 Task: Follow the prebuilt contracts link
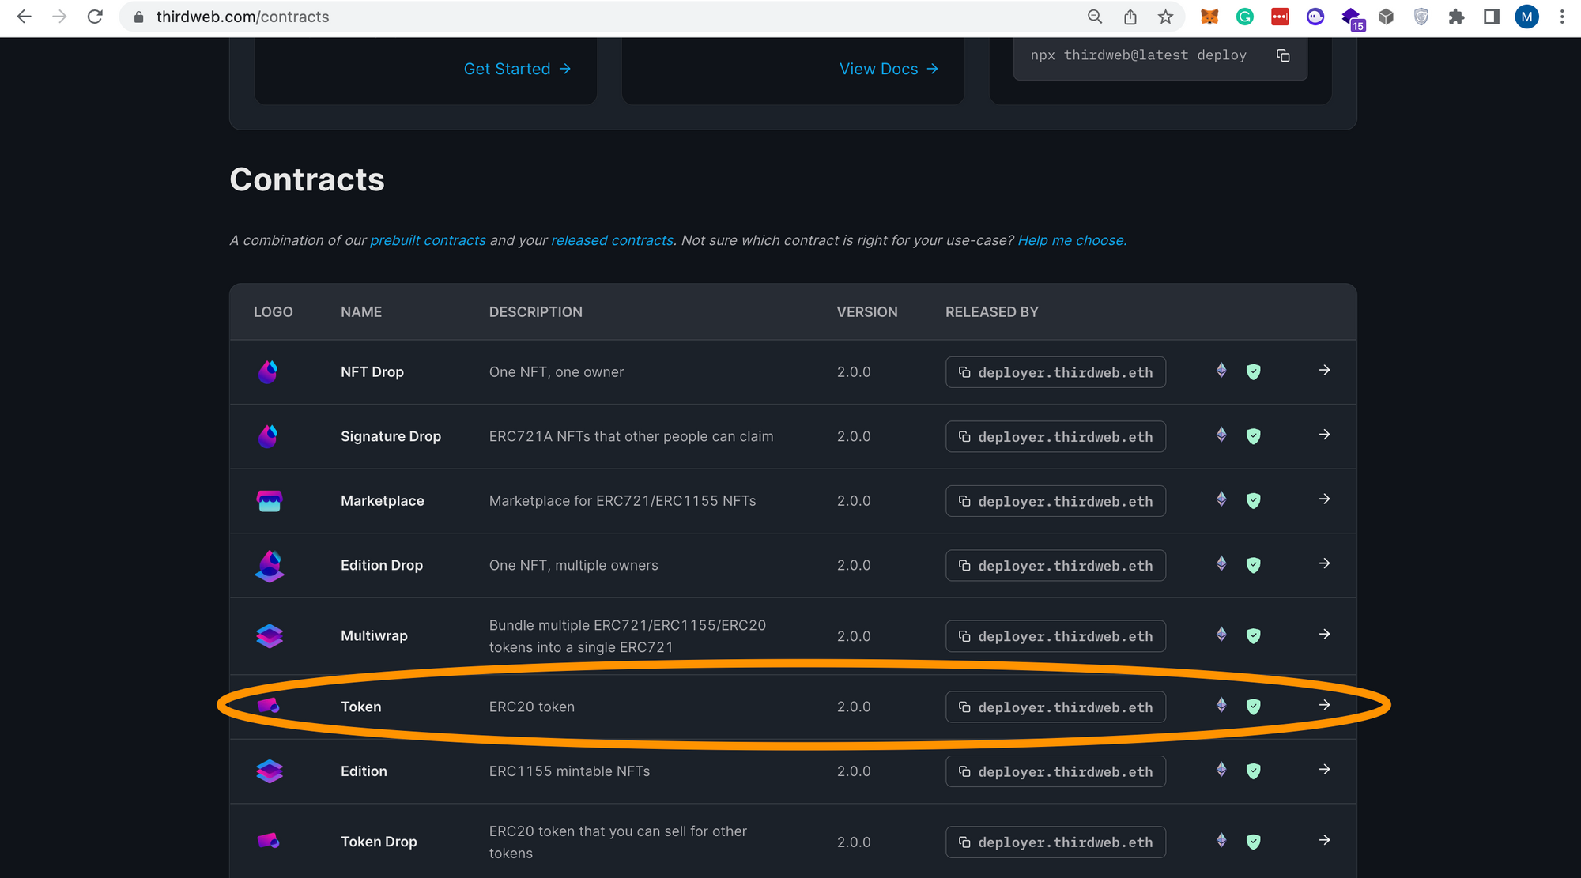[x=428, y=240]
